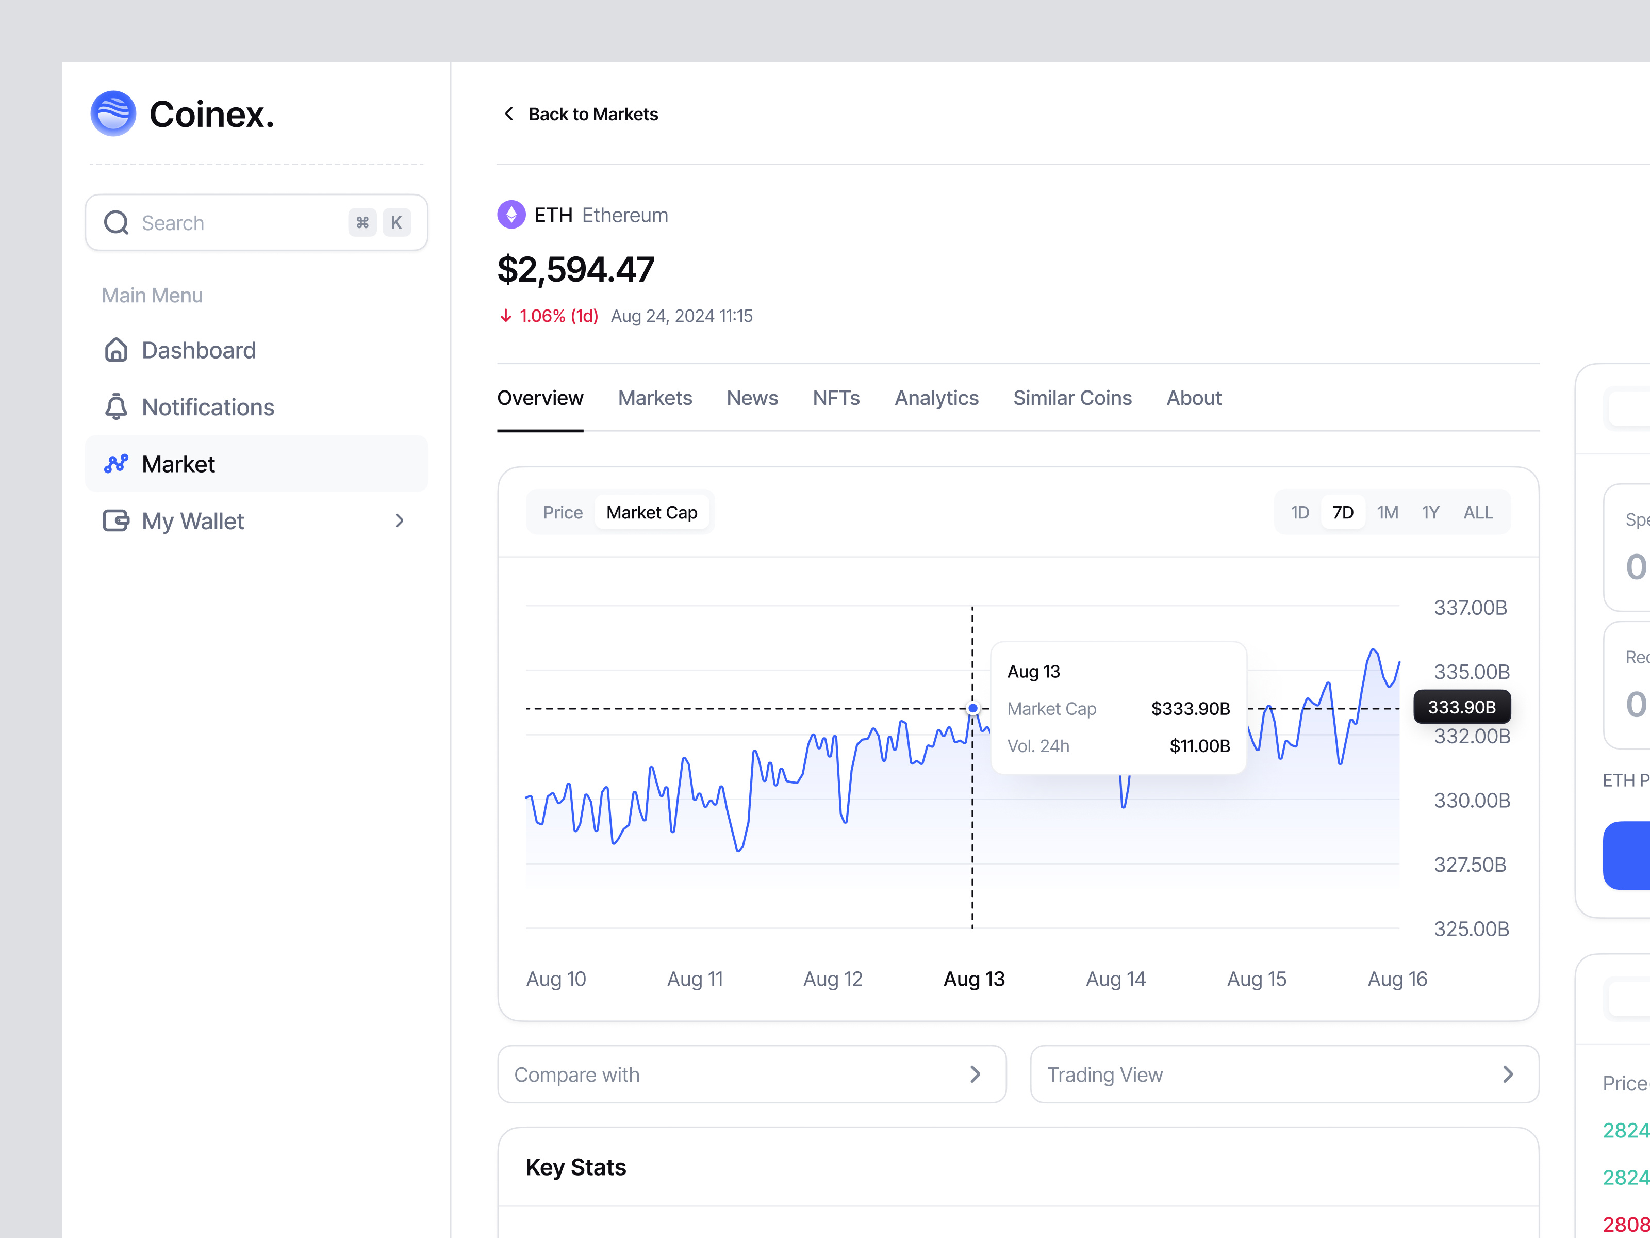Open Notifications from main menu
1650x1238 pixels.
coord(257,406)
